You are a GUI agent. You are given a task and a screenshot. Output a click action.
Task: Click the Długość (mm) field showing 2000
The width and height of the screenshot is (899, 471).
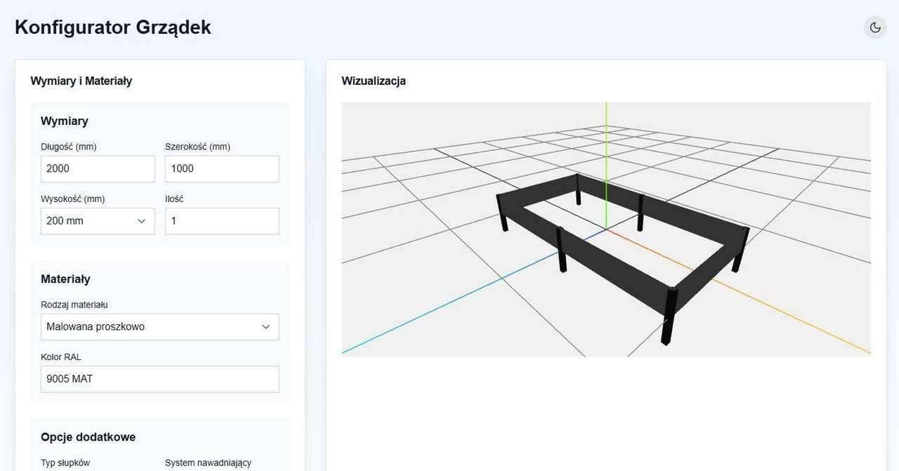[x=98, y=168]
